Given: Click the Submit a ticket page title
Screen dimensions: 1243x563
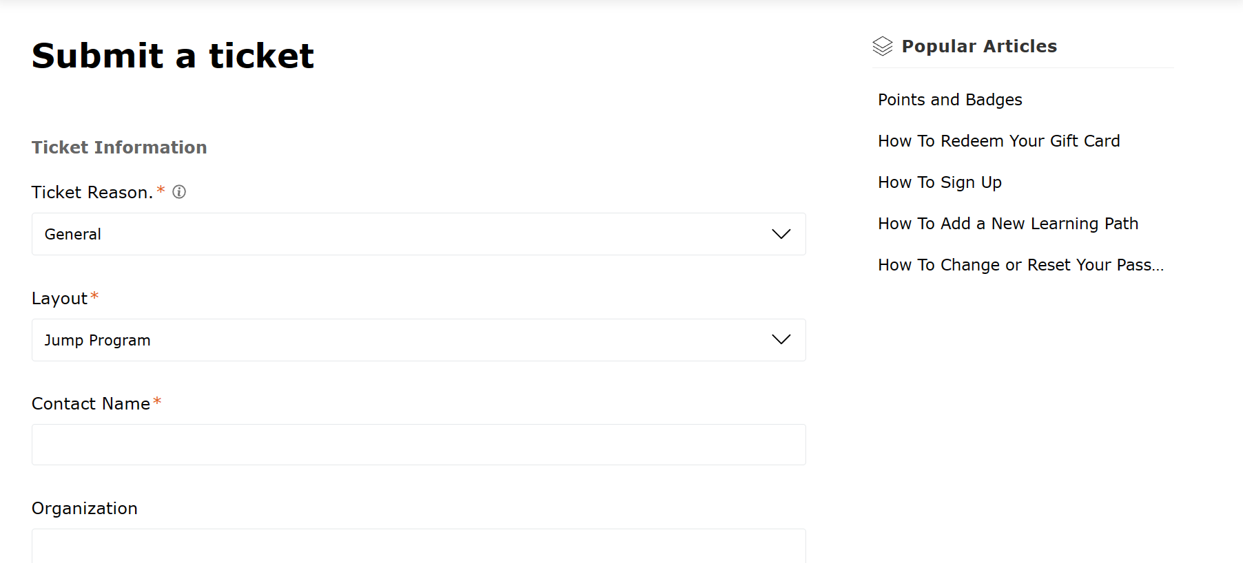Looking at the screenshot, I should [173, 56].
